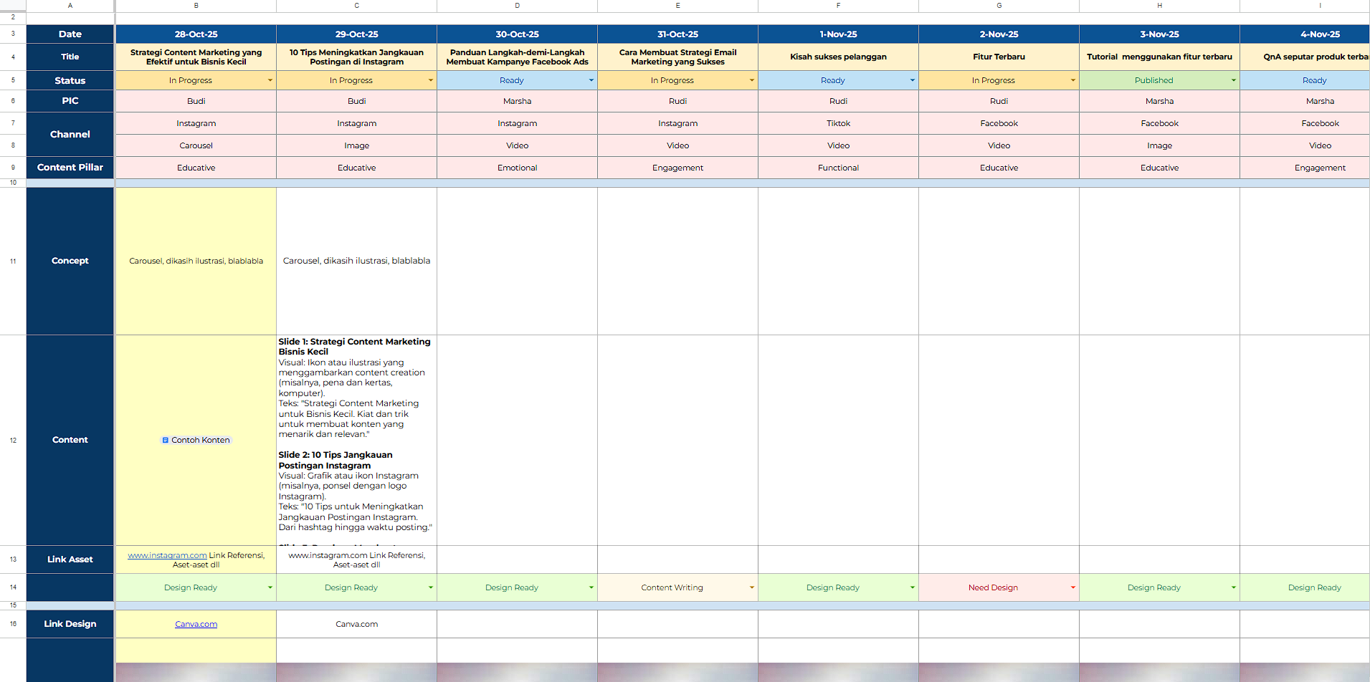Image resolution: width=1370 pixels, height=682 pixels.
Task: Open the status dropdown under 29-Oct-25
Action: [431, 80]
